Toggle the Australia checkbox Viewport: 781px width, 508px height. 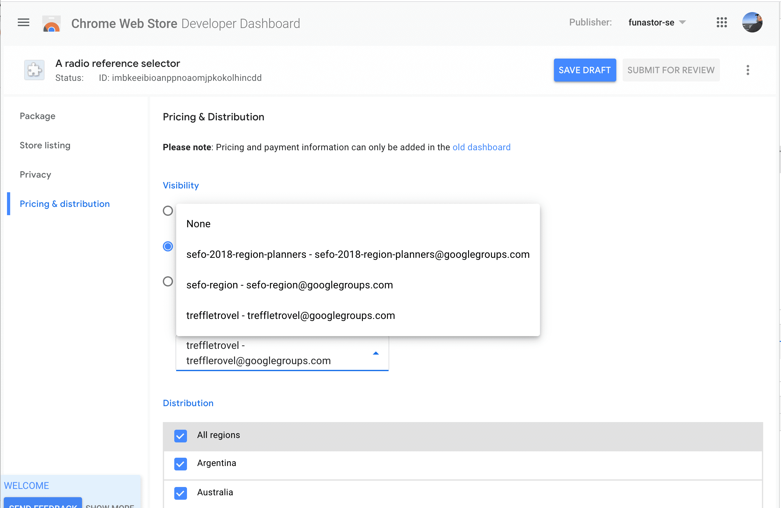pos(180,492)
